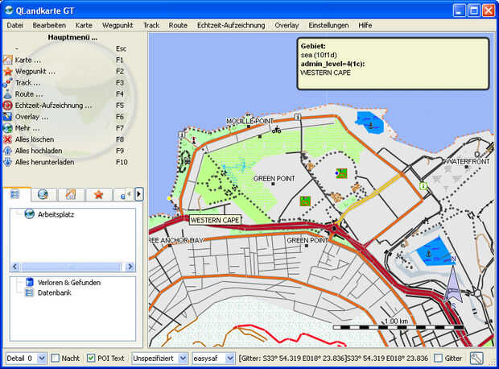The width and height of the screenshot is (499, 369).
Task: Switch to the map-edit icon tab
Action: coord(71,194)
